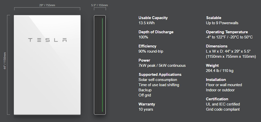Click the Off grid line
Screen dimensions: 261x122
pyautogui.click(x=145, y=95)
